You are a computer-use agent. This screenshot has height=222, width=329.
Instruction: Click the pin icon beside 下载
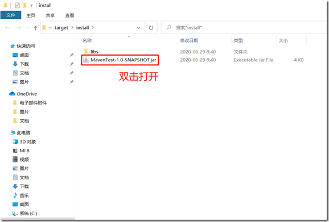click(72, 64)
